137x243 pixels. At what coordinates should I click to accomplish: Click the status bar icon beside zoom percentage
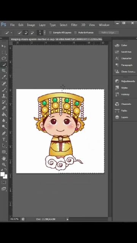pos(23,219)
